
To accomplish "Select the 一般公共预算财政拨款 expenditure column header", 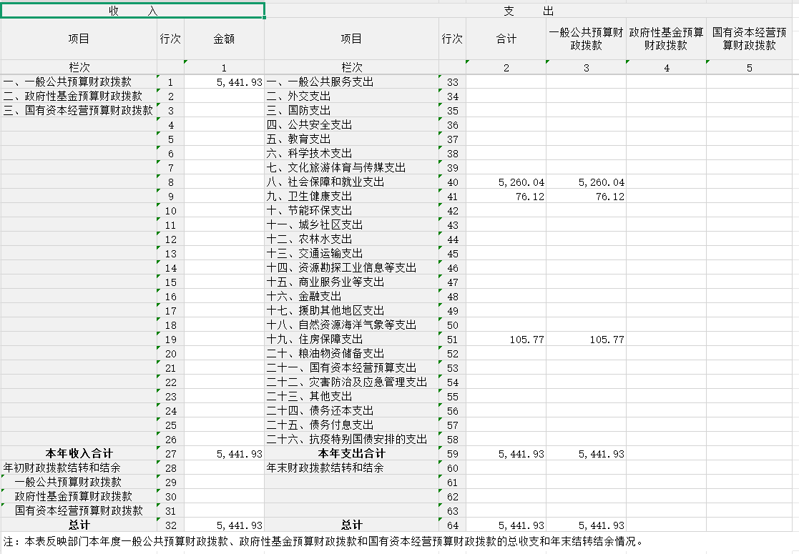I will coord(586,39).
